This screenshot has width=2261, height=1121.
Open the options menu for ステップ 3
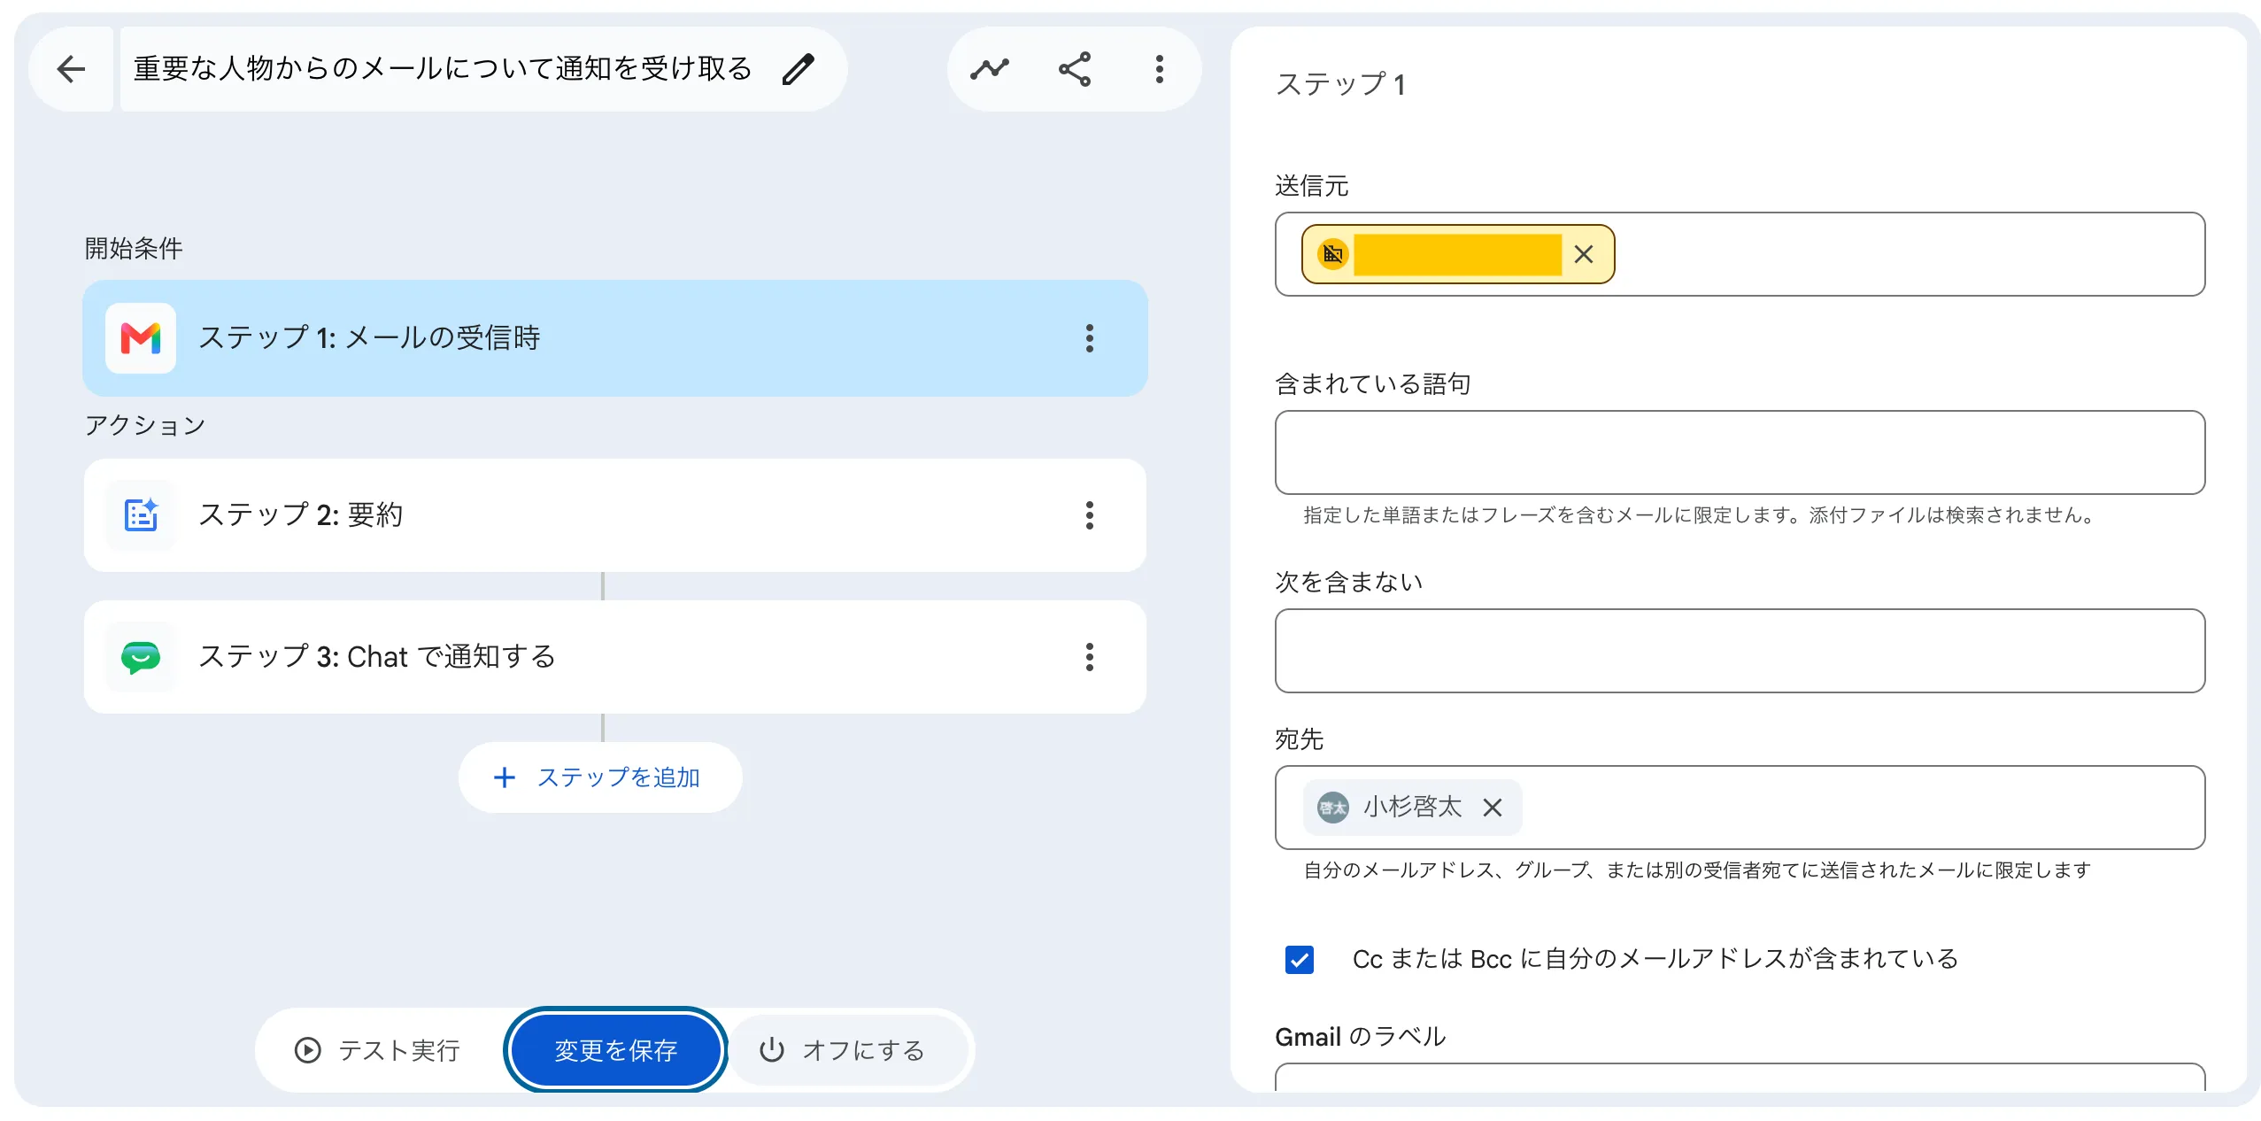1090,657
